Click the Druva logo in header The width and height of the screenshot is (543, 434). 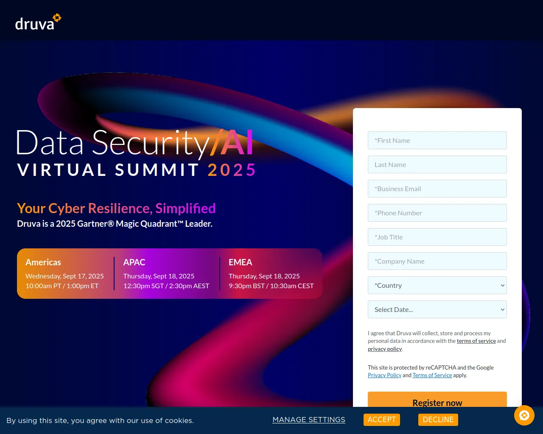(x=38, y=22)
